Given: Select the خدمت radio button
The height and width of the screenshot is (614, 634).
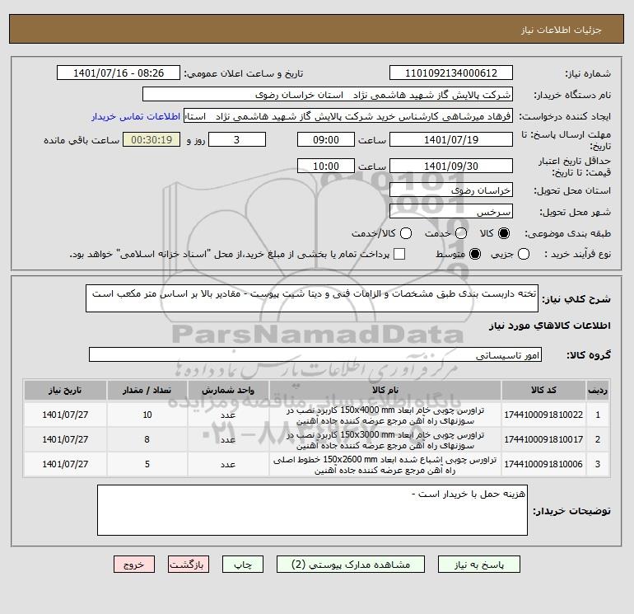Looking at the screenshot, I should pos(461,233).
